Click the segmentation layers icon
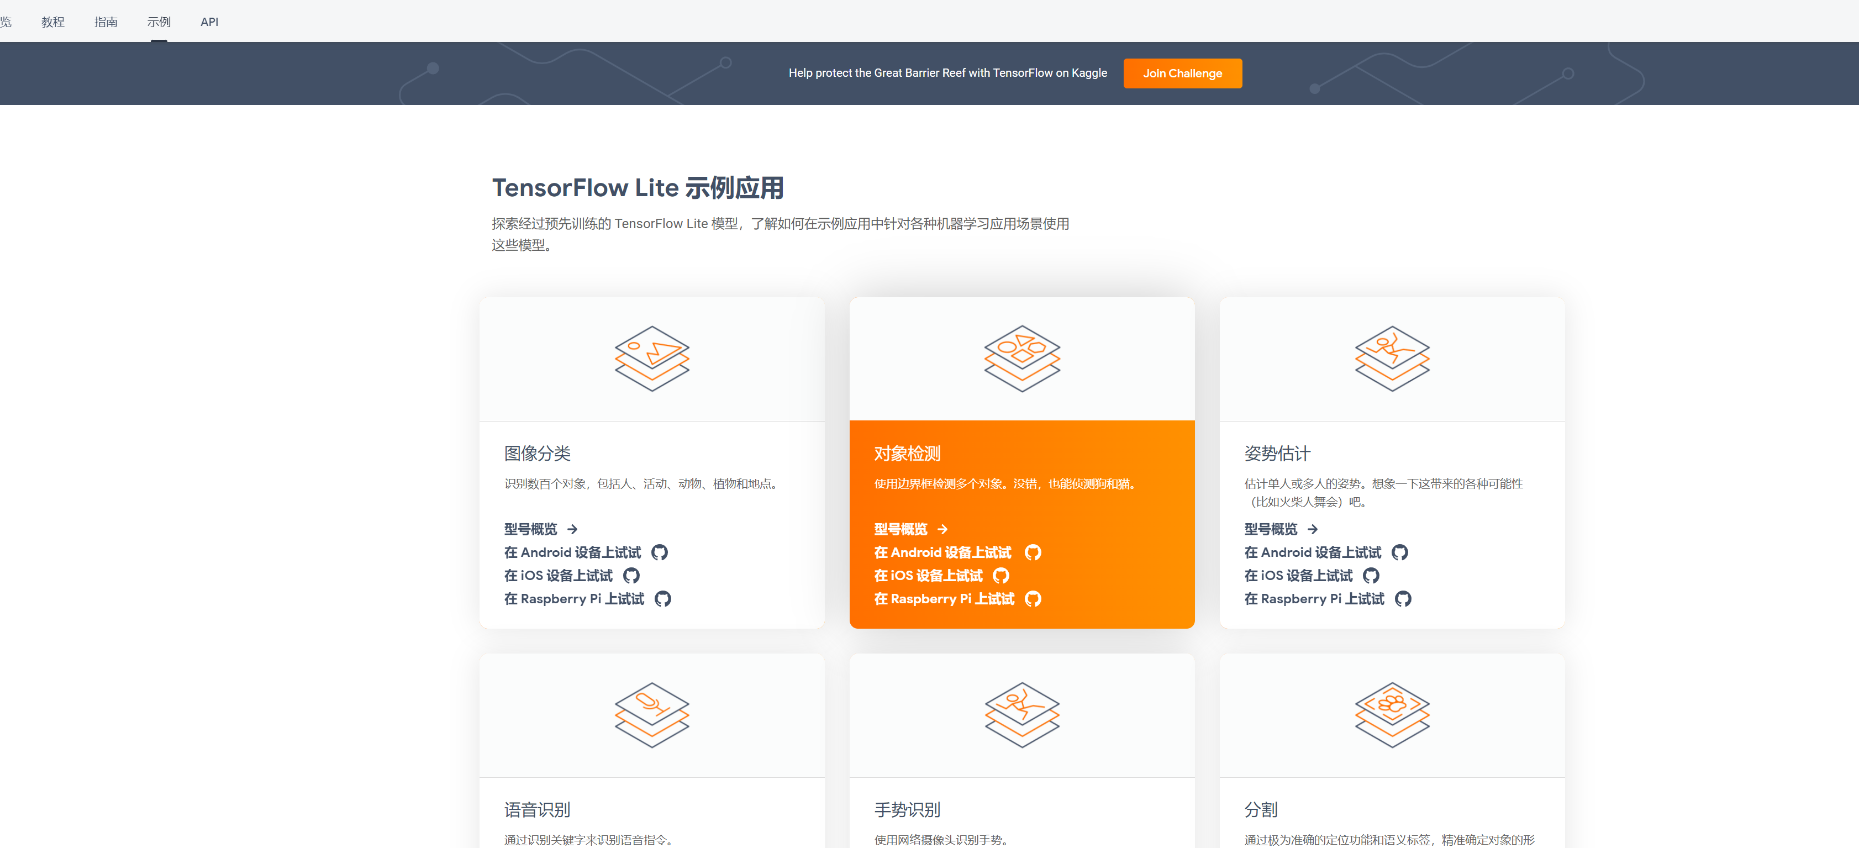This screenshot has width=1859, height=848. tap(1392, 714)
